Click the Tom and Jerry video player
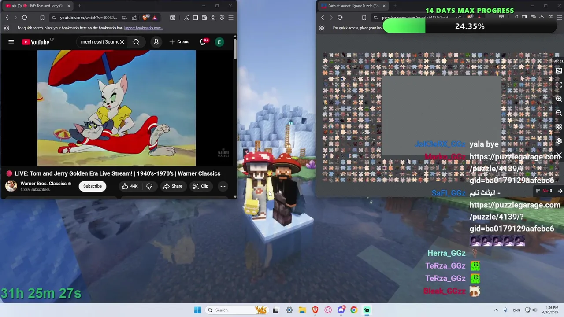The height and width of the screenshot is (317, 564). coord(116,108)
